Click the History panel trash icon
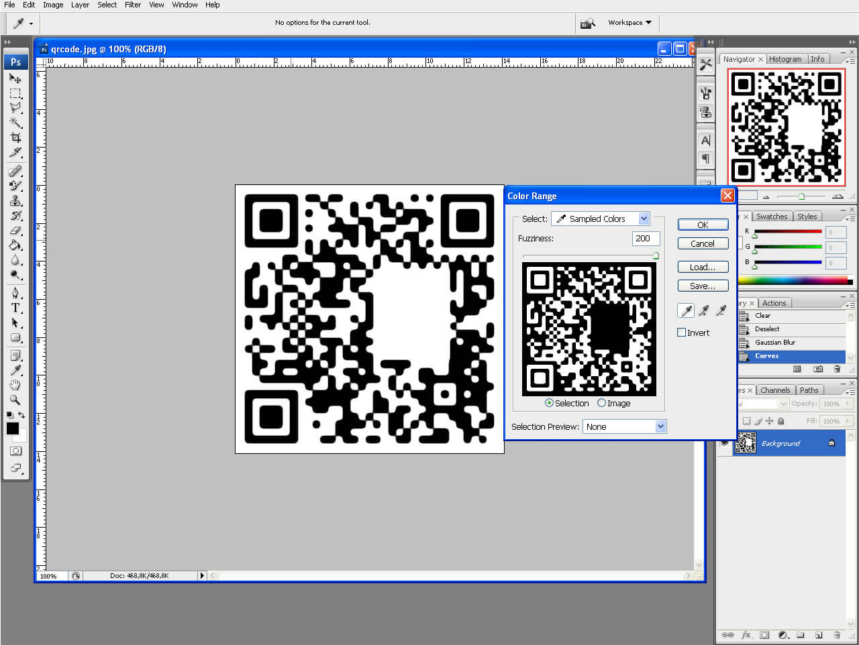 tap(837, 369)
